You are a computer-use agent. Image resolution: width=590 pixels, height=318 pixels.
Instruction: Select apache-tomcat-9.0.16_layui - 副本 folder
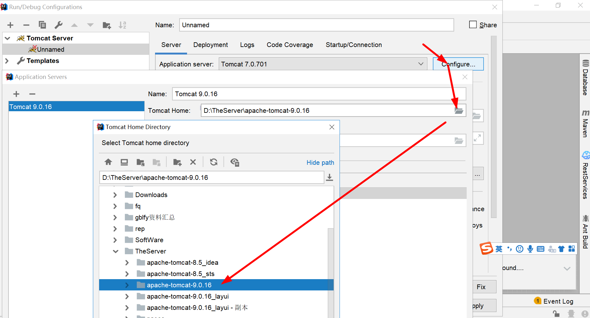point(197,308)
